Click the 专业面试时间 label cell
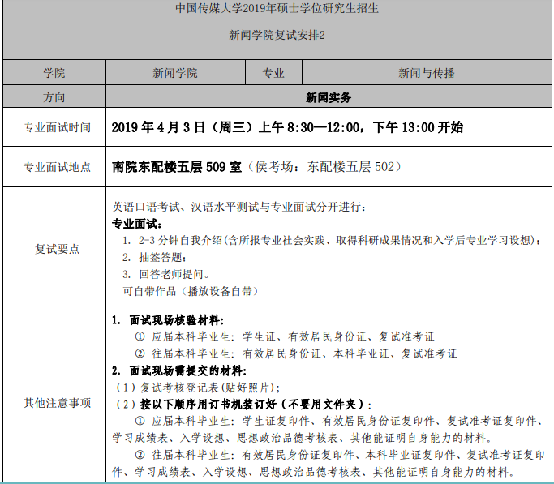 [54, 128]
